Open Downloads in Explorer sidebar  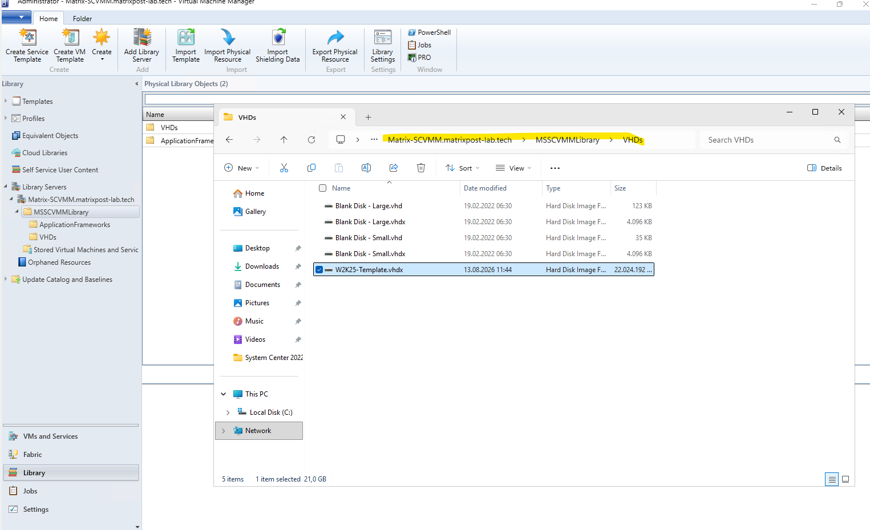(261, 266)
